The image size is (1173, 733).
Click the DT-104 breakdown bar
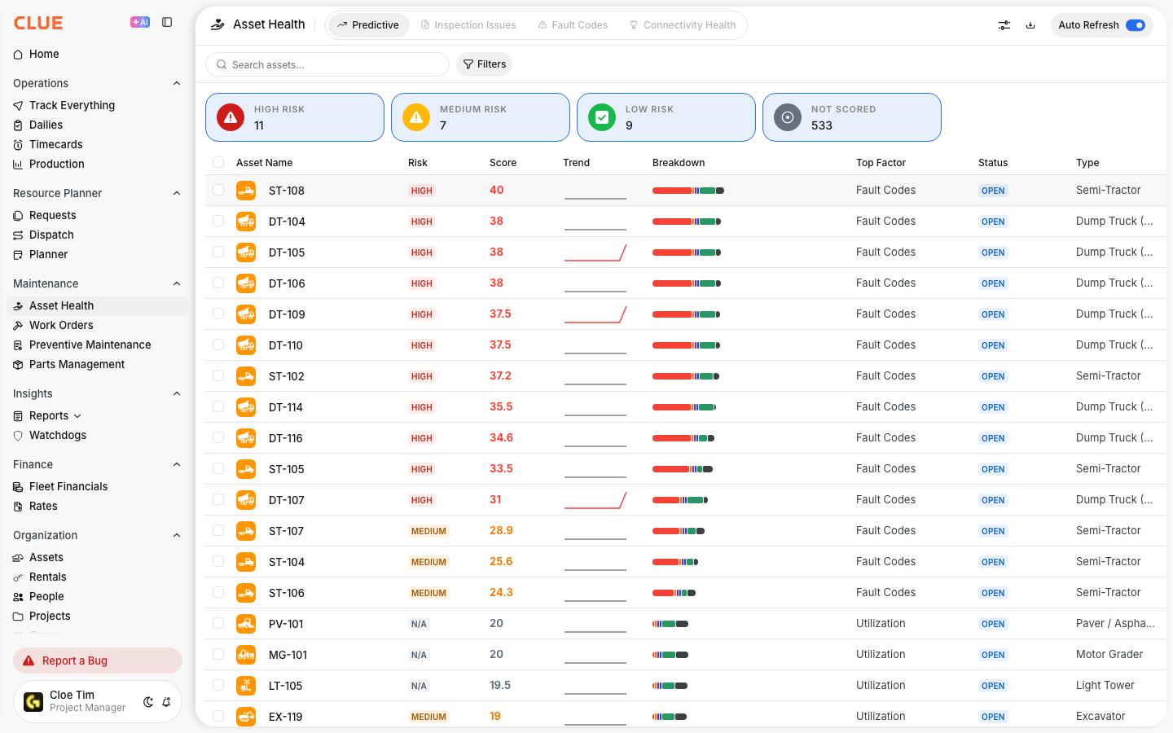pos(687,222)
